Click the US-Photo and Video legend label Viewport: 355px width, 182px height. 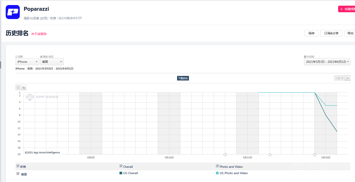click(x=234, y=173)
